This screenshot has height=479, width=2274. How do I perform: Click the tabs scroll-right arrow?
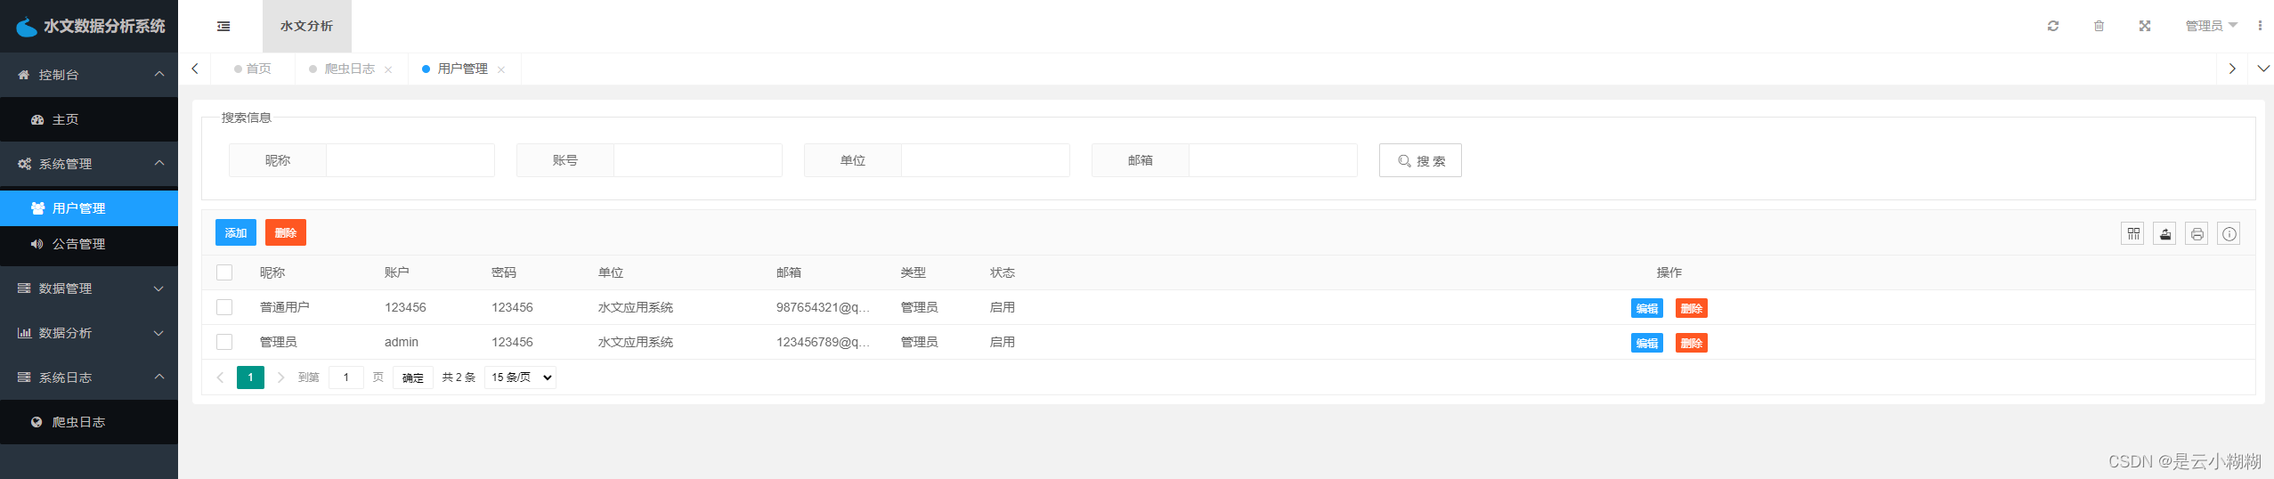pos(2231,69)
